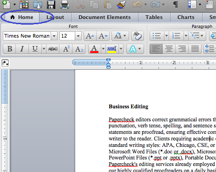Click the vertical ruler
The width and height of the screenshot is (216, 172).
point(5,120)
